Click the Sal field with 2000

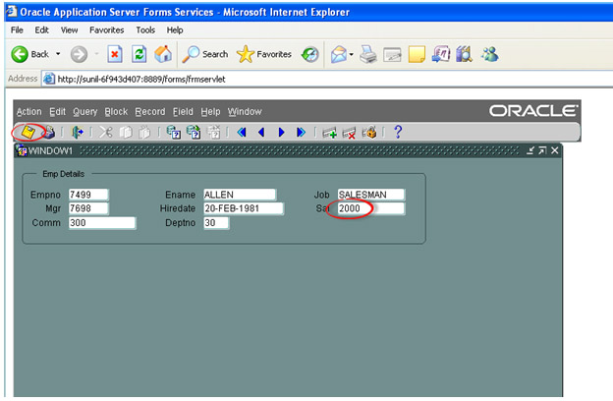[x=371, y=208]
